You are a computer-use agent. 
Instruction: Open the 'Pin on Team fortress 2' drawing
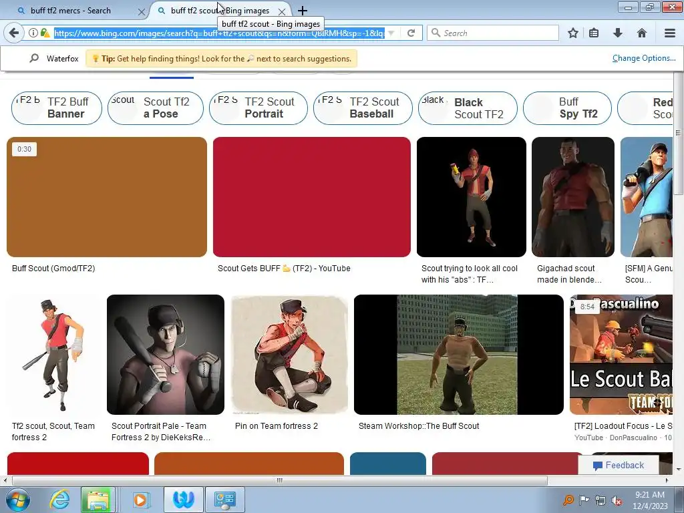click(289, 354)
